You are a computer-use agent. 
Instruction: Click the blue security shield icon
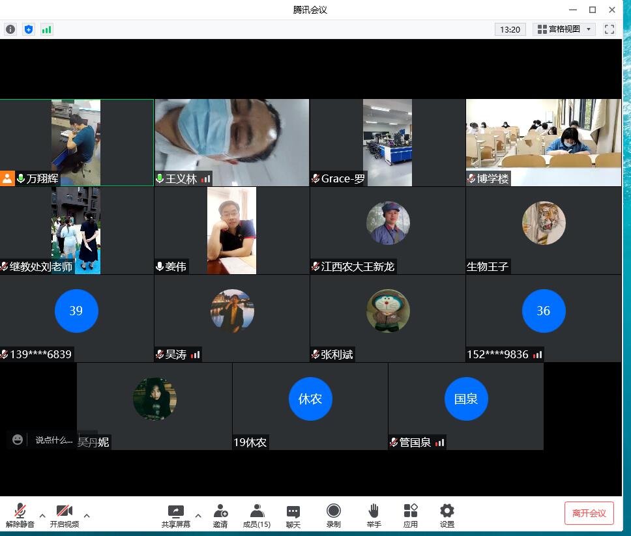28,29
